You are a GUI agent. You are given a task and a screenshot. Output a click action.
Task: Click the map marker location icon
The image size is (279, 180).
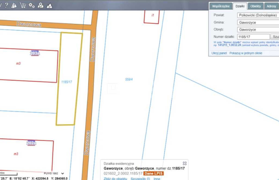click(x=40, y=5)
